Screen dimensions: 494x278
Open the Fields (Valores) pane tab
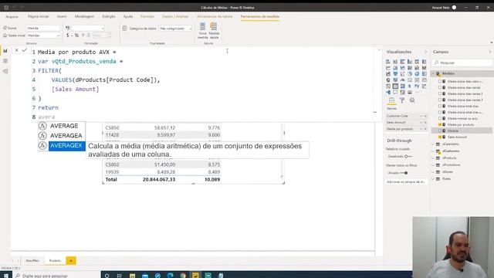pyautogui.click(x=391, y=100)
